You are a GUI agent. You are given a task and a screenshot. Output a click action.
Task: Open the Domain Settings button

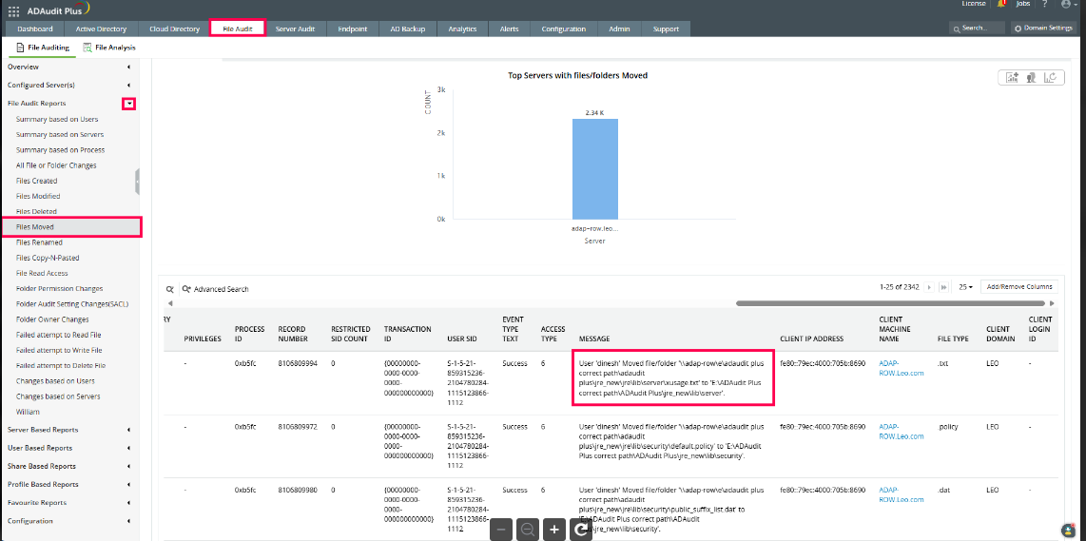point(1043,29)
